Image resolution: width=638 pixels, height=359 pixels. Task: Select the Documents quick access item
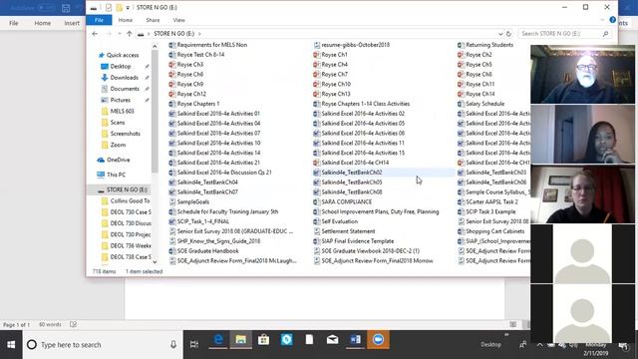125,89
